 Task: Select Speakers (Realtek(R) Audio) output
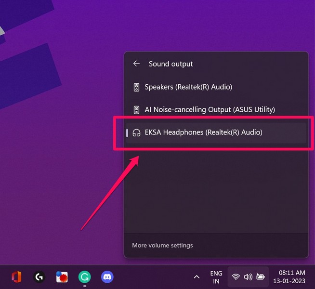coord(188,87)
